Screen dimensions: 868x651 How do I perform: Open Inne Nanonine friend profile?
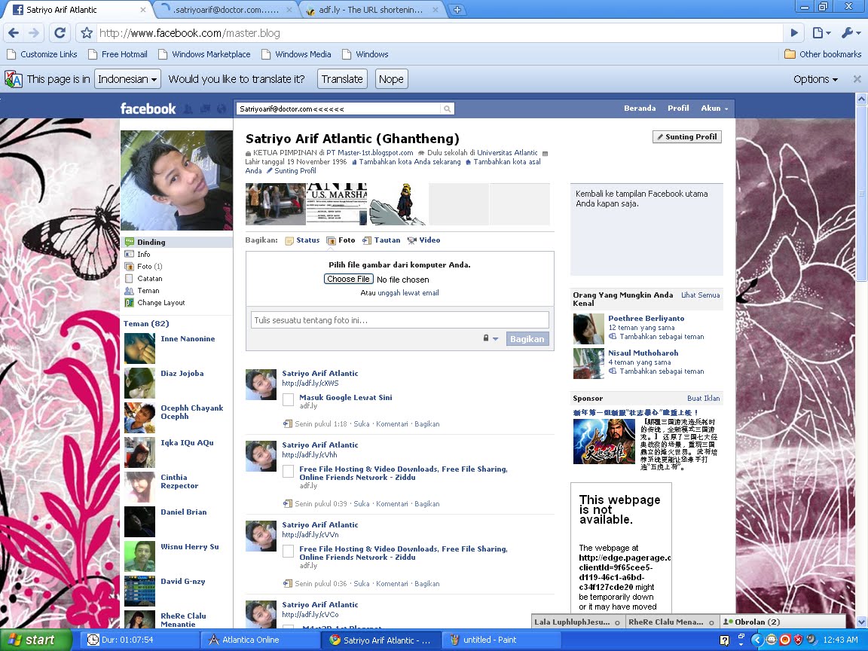[188, 339]
